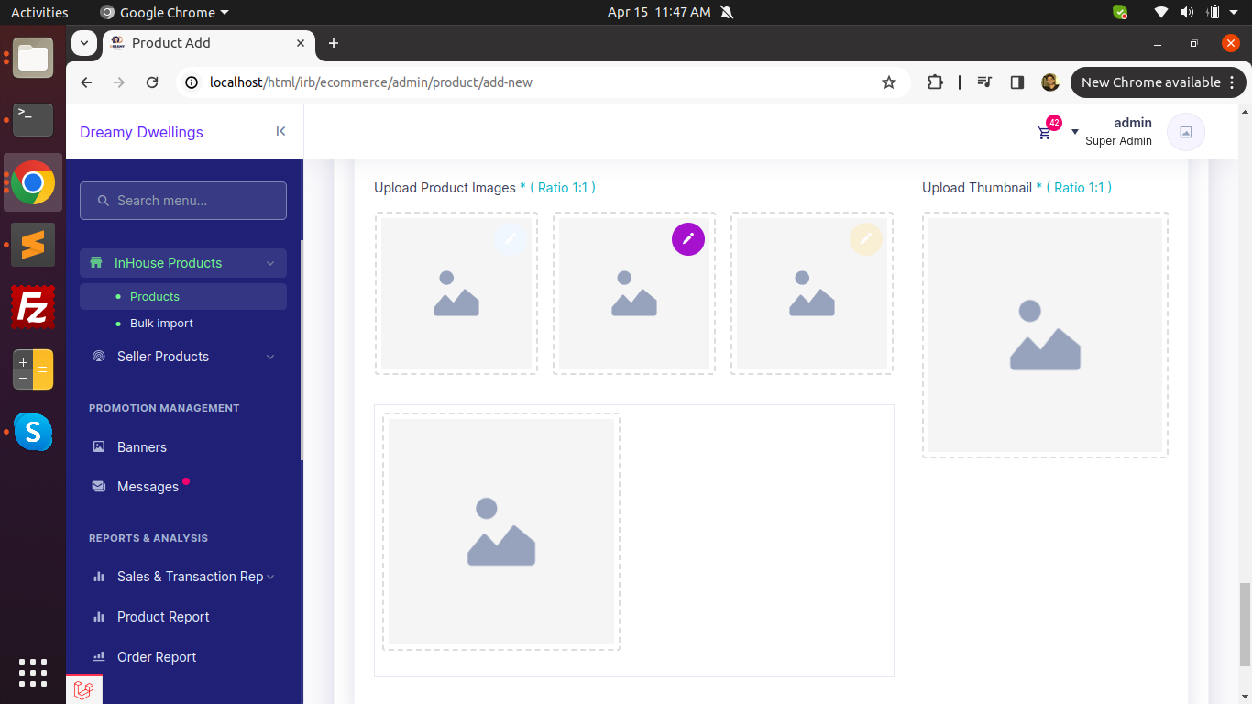Open media controls icon in Chrome toolbar
The width and height of the screenshot is (1252, 704).
tap(985, 82)
